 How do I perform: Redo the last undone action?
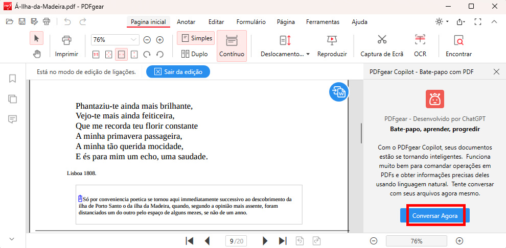(x=83, y=22)
